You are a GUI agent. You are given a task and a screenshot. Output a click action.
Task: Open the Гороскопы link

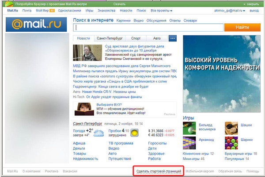pyautogui.click(x=157, y=144)
